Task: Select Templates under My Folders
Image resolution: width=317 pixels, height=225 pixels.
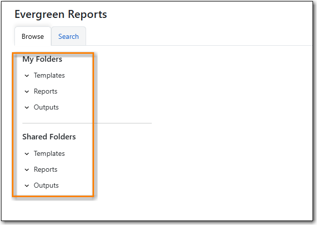Action: coord(49,75)
